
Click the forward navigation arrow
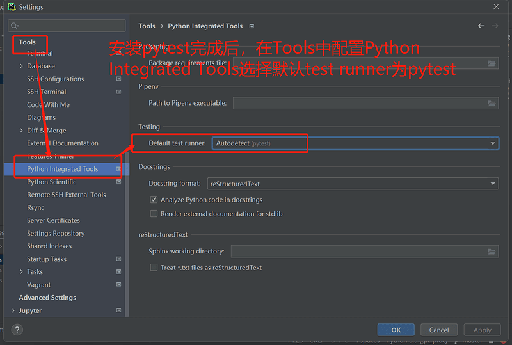pos(495,26)
